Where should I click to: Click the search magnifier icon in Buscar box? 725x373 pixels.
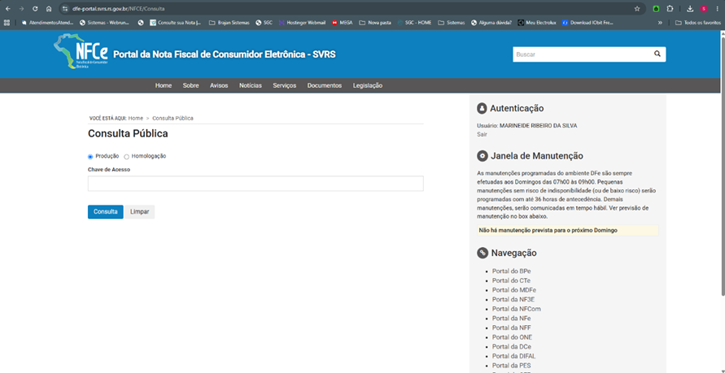[657, 54]
